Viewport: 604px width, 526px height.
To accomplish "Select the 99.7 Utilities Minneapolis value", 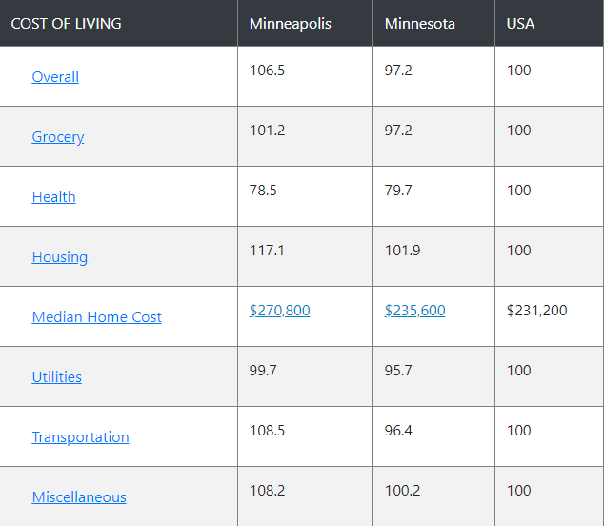I will click(263, 371).
